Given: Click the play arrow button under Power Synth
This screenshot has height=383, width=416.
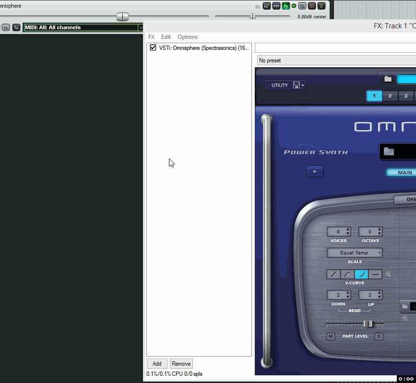Looking at the screenshot, I should [x=315, y=171].
